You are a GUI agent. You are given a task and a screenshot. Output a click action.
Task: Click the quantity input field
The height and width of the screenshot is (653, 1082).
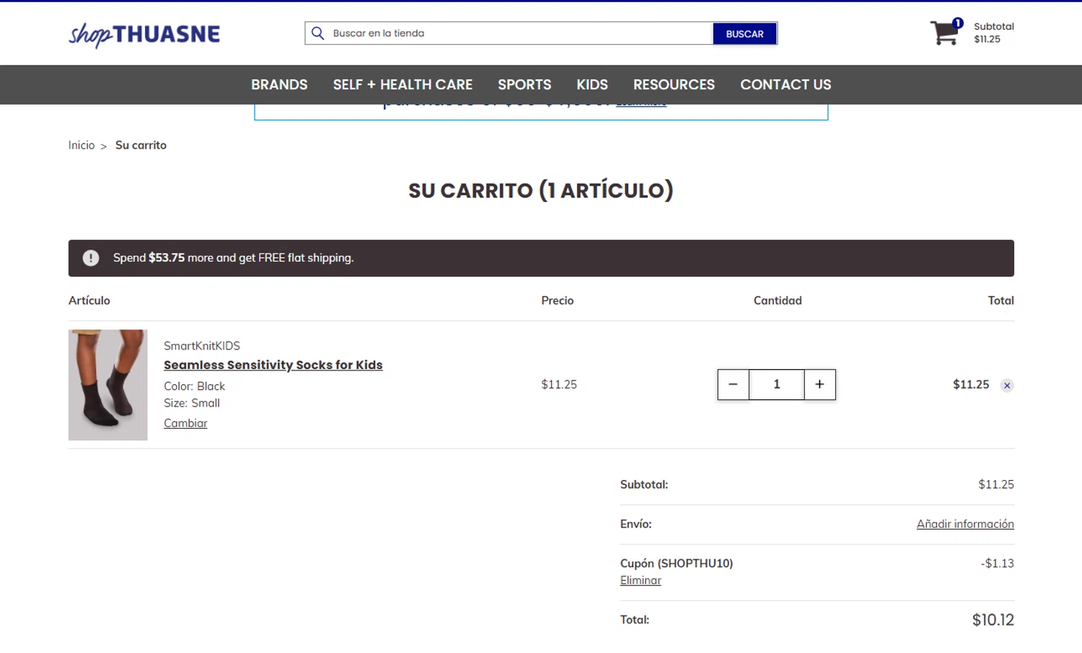click(777, 385)
